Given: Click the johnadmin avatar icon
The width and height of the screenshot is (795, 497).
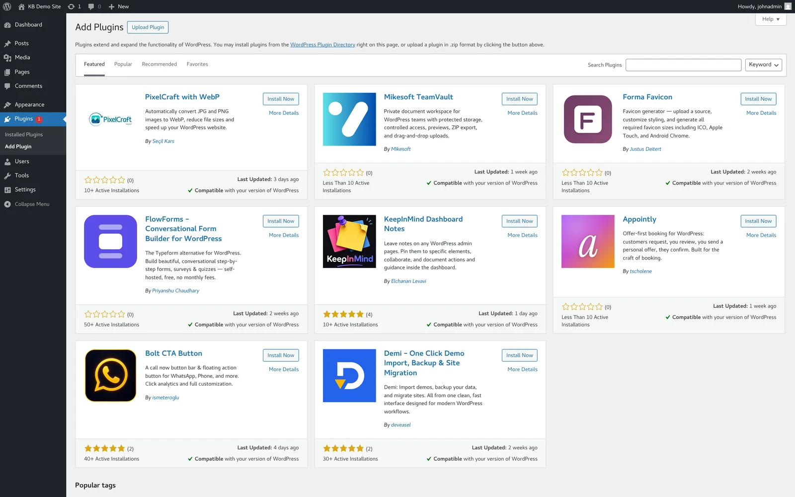Looking at the screenshot, I should pyautogui.click(x=788, y=6).
